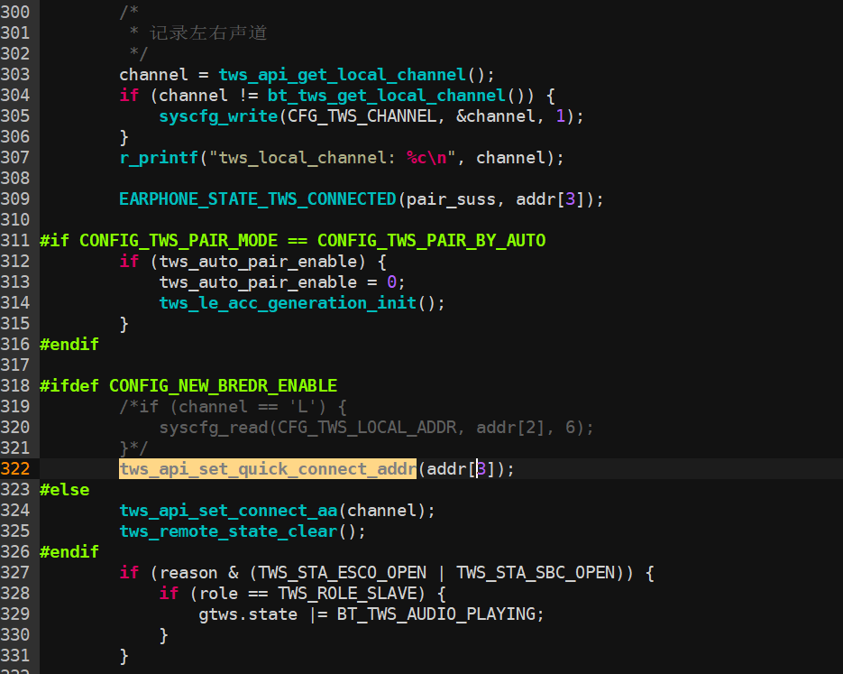
Task: Click the #else directive on line 323
Action: [65, 490]
